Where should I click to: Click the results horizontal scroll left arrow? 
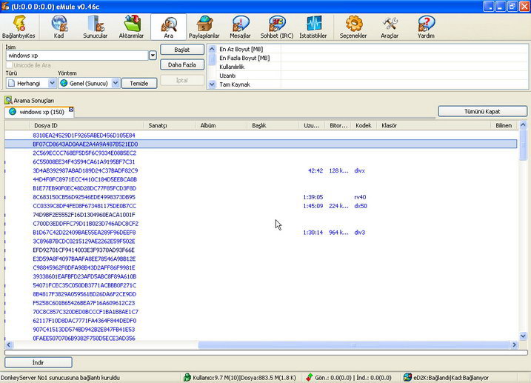click(9, 345)
